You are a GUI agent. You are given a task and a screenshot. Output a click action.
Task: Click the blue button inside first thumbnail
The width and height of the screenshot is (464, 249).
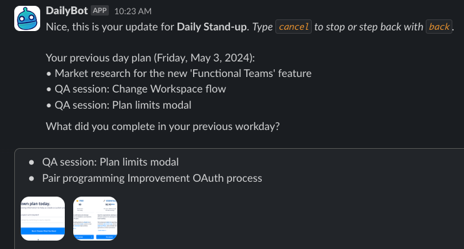43,231
